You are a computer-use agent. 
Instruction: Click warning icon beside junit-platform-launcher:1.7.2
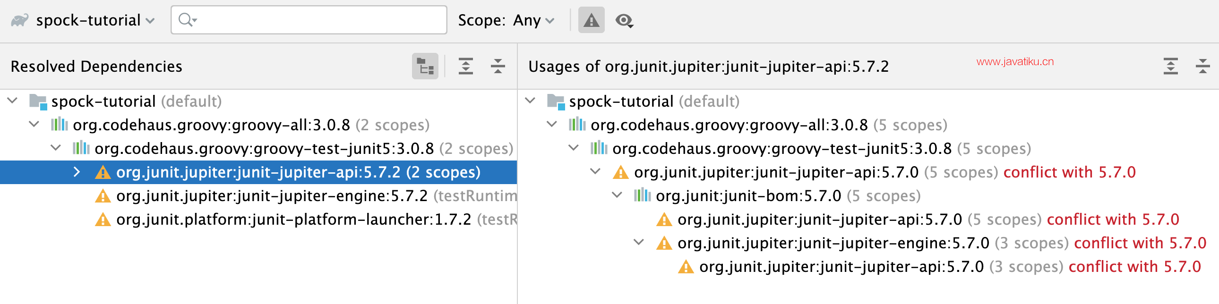tap(103, 220)
